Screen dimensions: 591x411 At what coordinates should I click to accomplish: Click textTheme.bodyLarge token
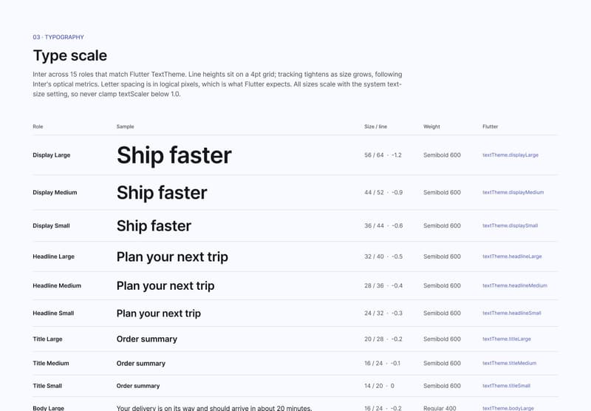508,408
